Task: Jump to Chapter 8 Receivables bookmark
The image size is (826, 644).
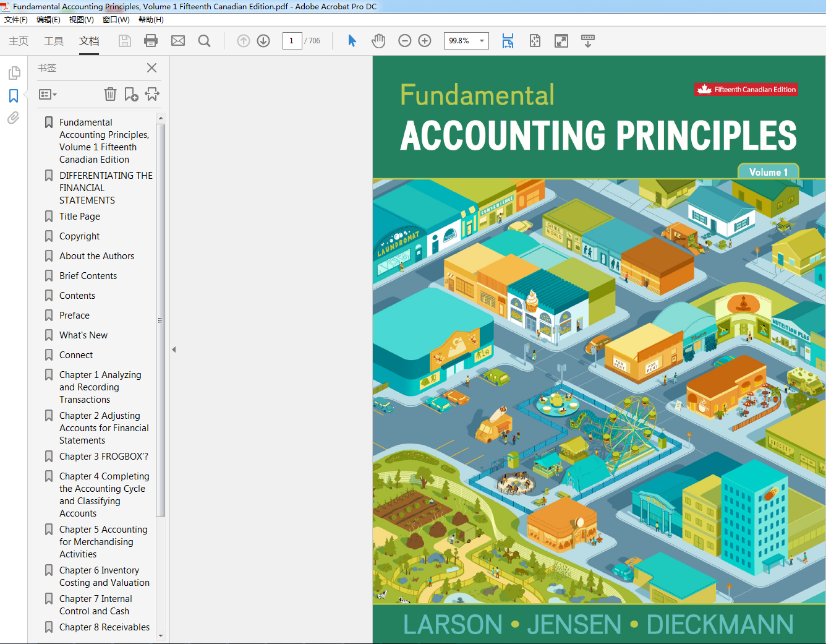Action: 104,627
